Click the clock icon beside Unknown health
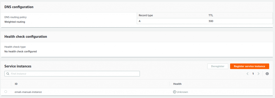This screenshot has width=275, height=98. 175,92
